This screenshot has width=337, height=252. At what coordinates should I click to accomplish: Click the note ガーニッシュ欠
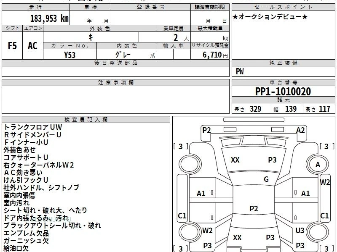[x=26, y=241]
